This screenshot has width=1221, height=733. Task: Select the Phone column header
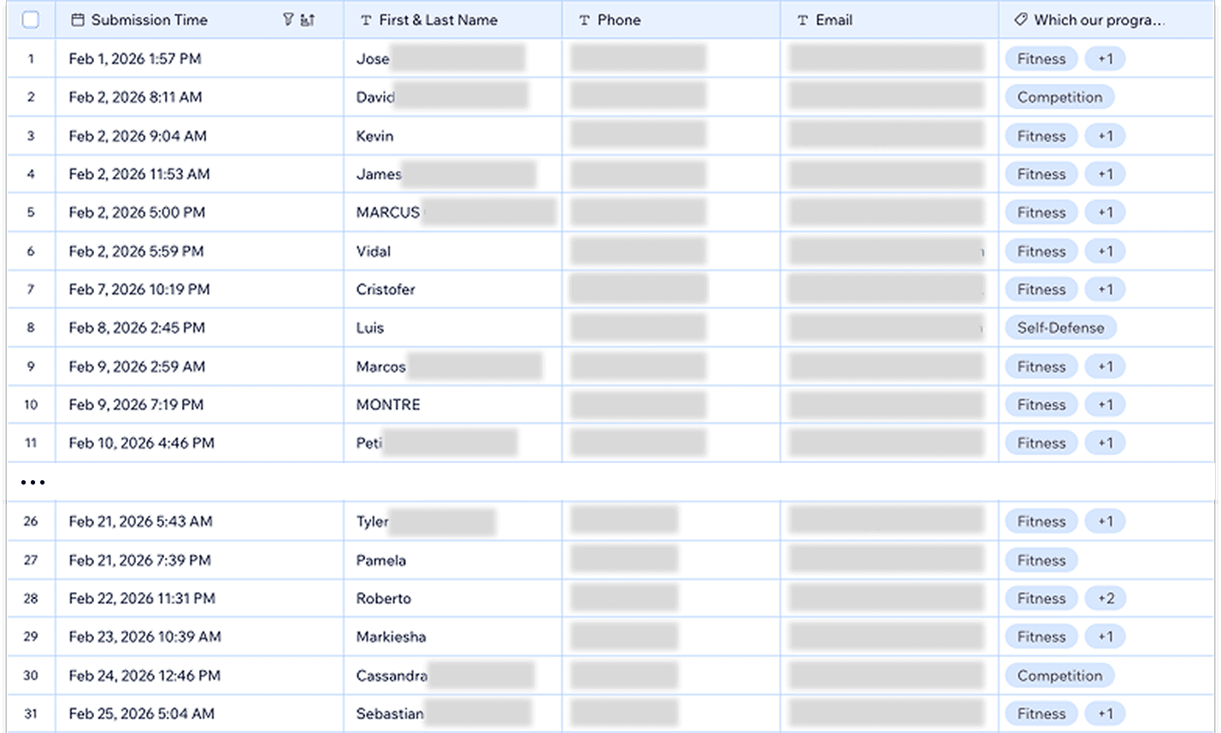[671, 20]
